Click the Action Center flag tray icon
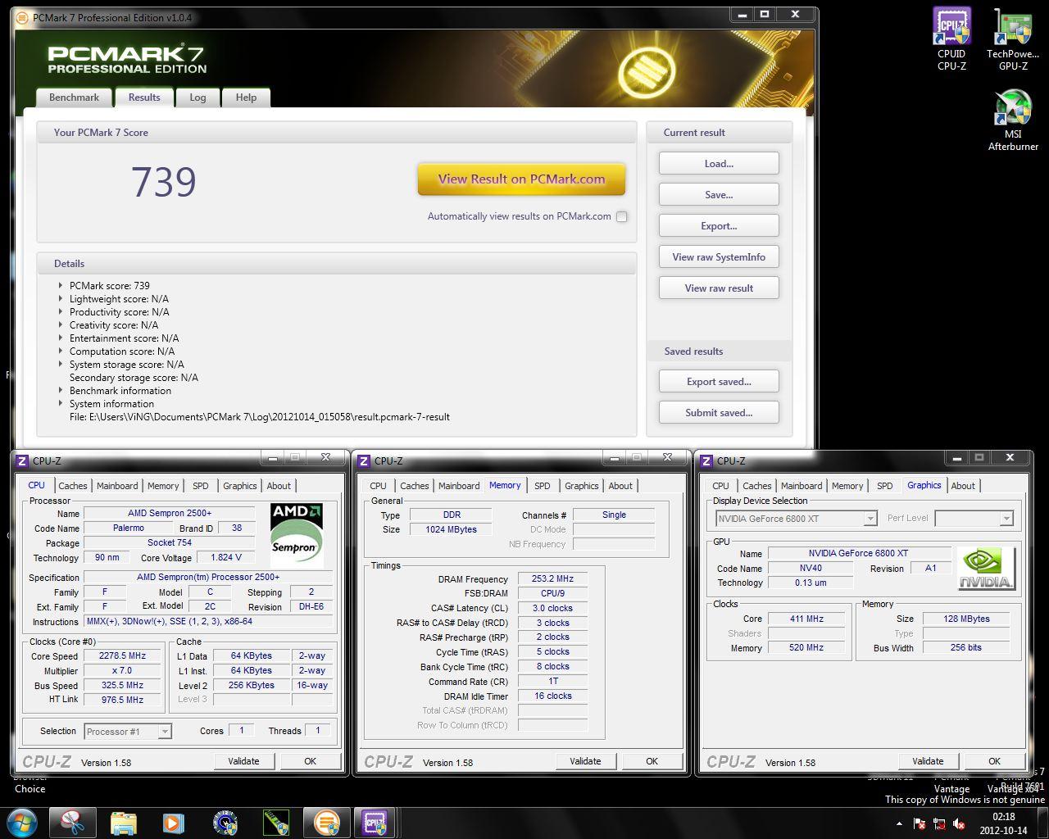 [920, 823]
